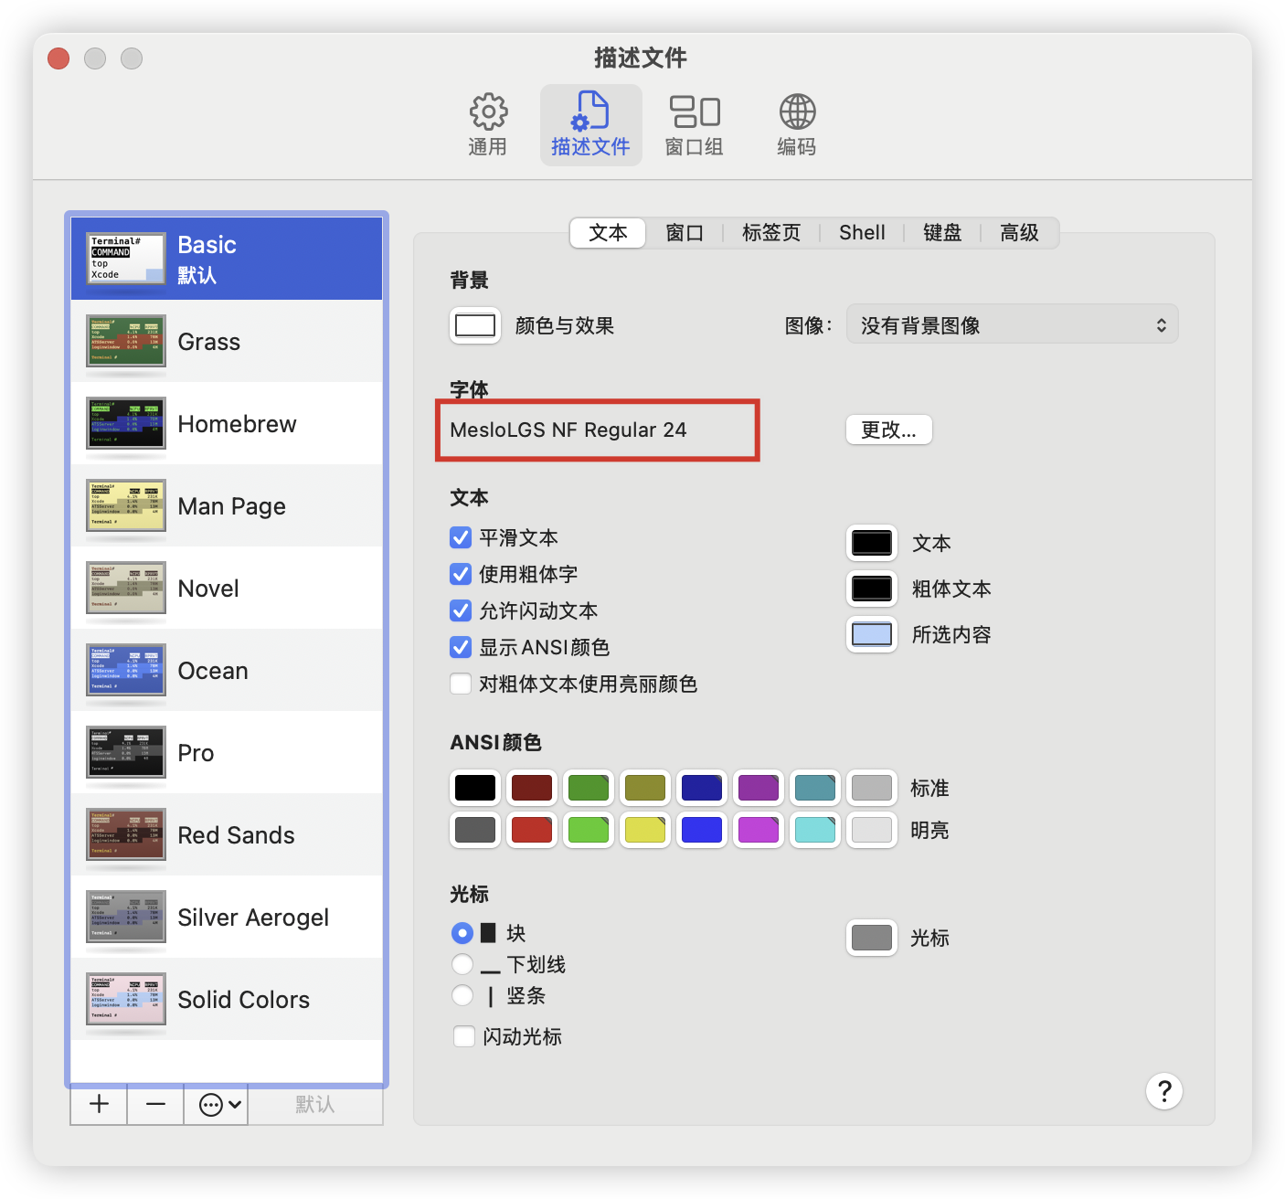Click the 默认 set default button

(314, 1104)
